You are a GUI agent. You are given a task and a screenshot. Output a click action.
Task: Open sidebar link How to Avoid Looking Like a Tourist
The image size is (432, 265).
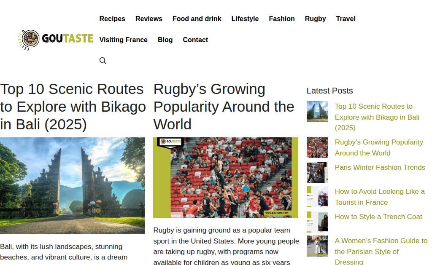tap(380, 197)
